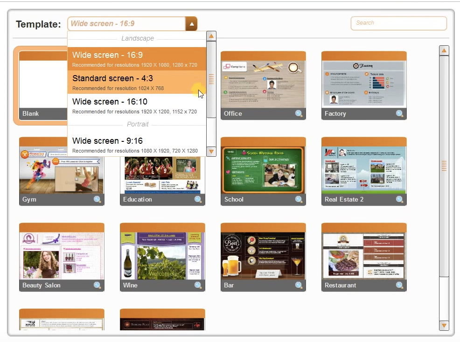Preview Beauty Salon template with magnifier icon
The height and width of the screenshot is (342, 460).
(x=97, y=286)
